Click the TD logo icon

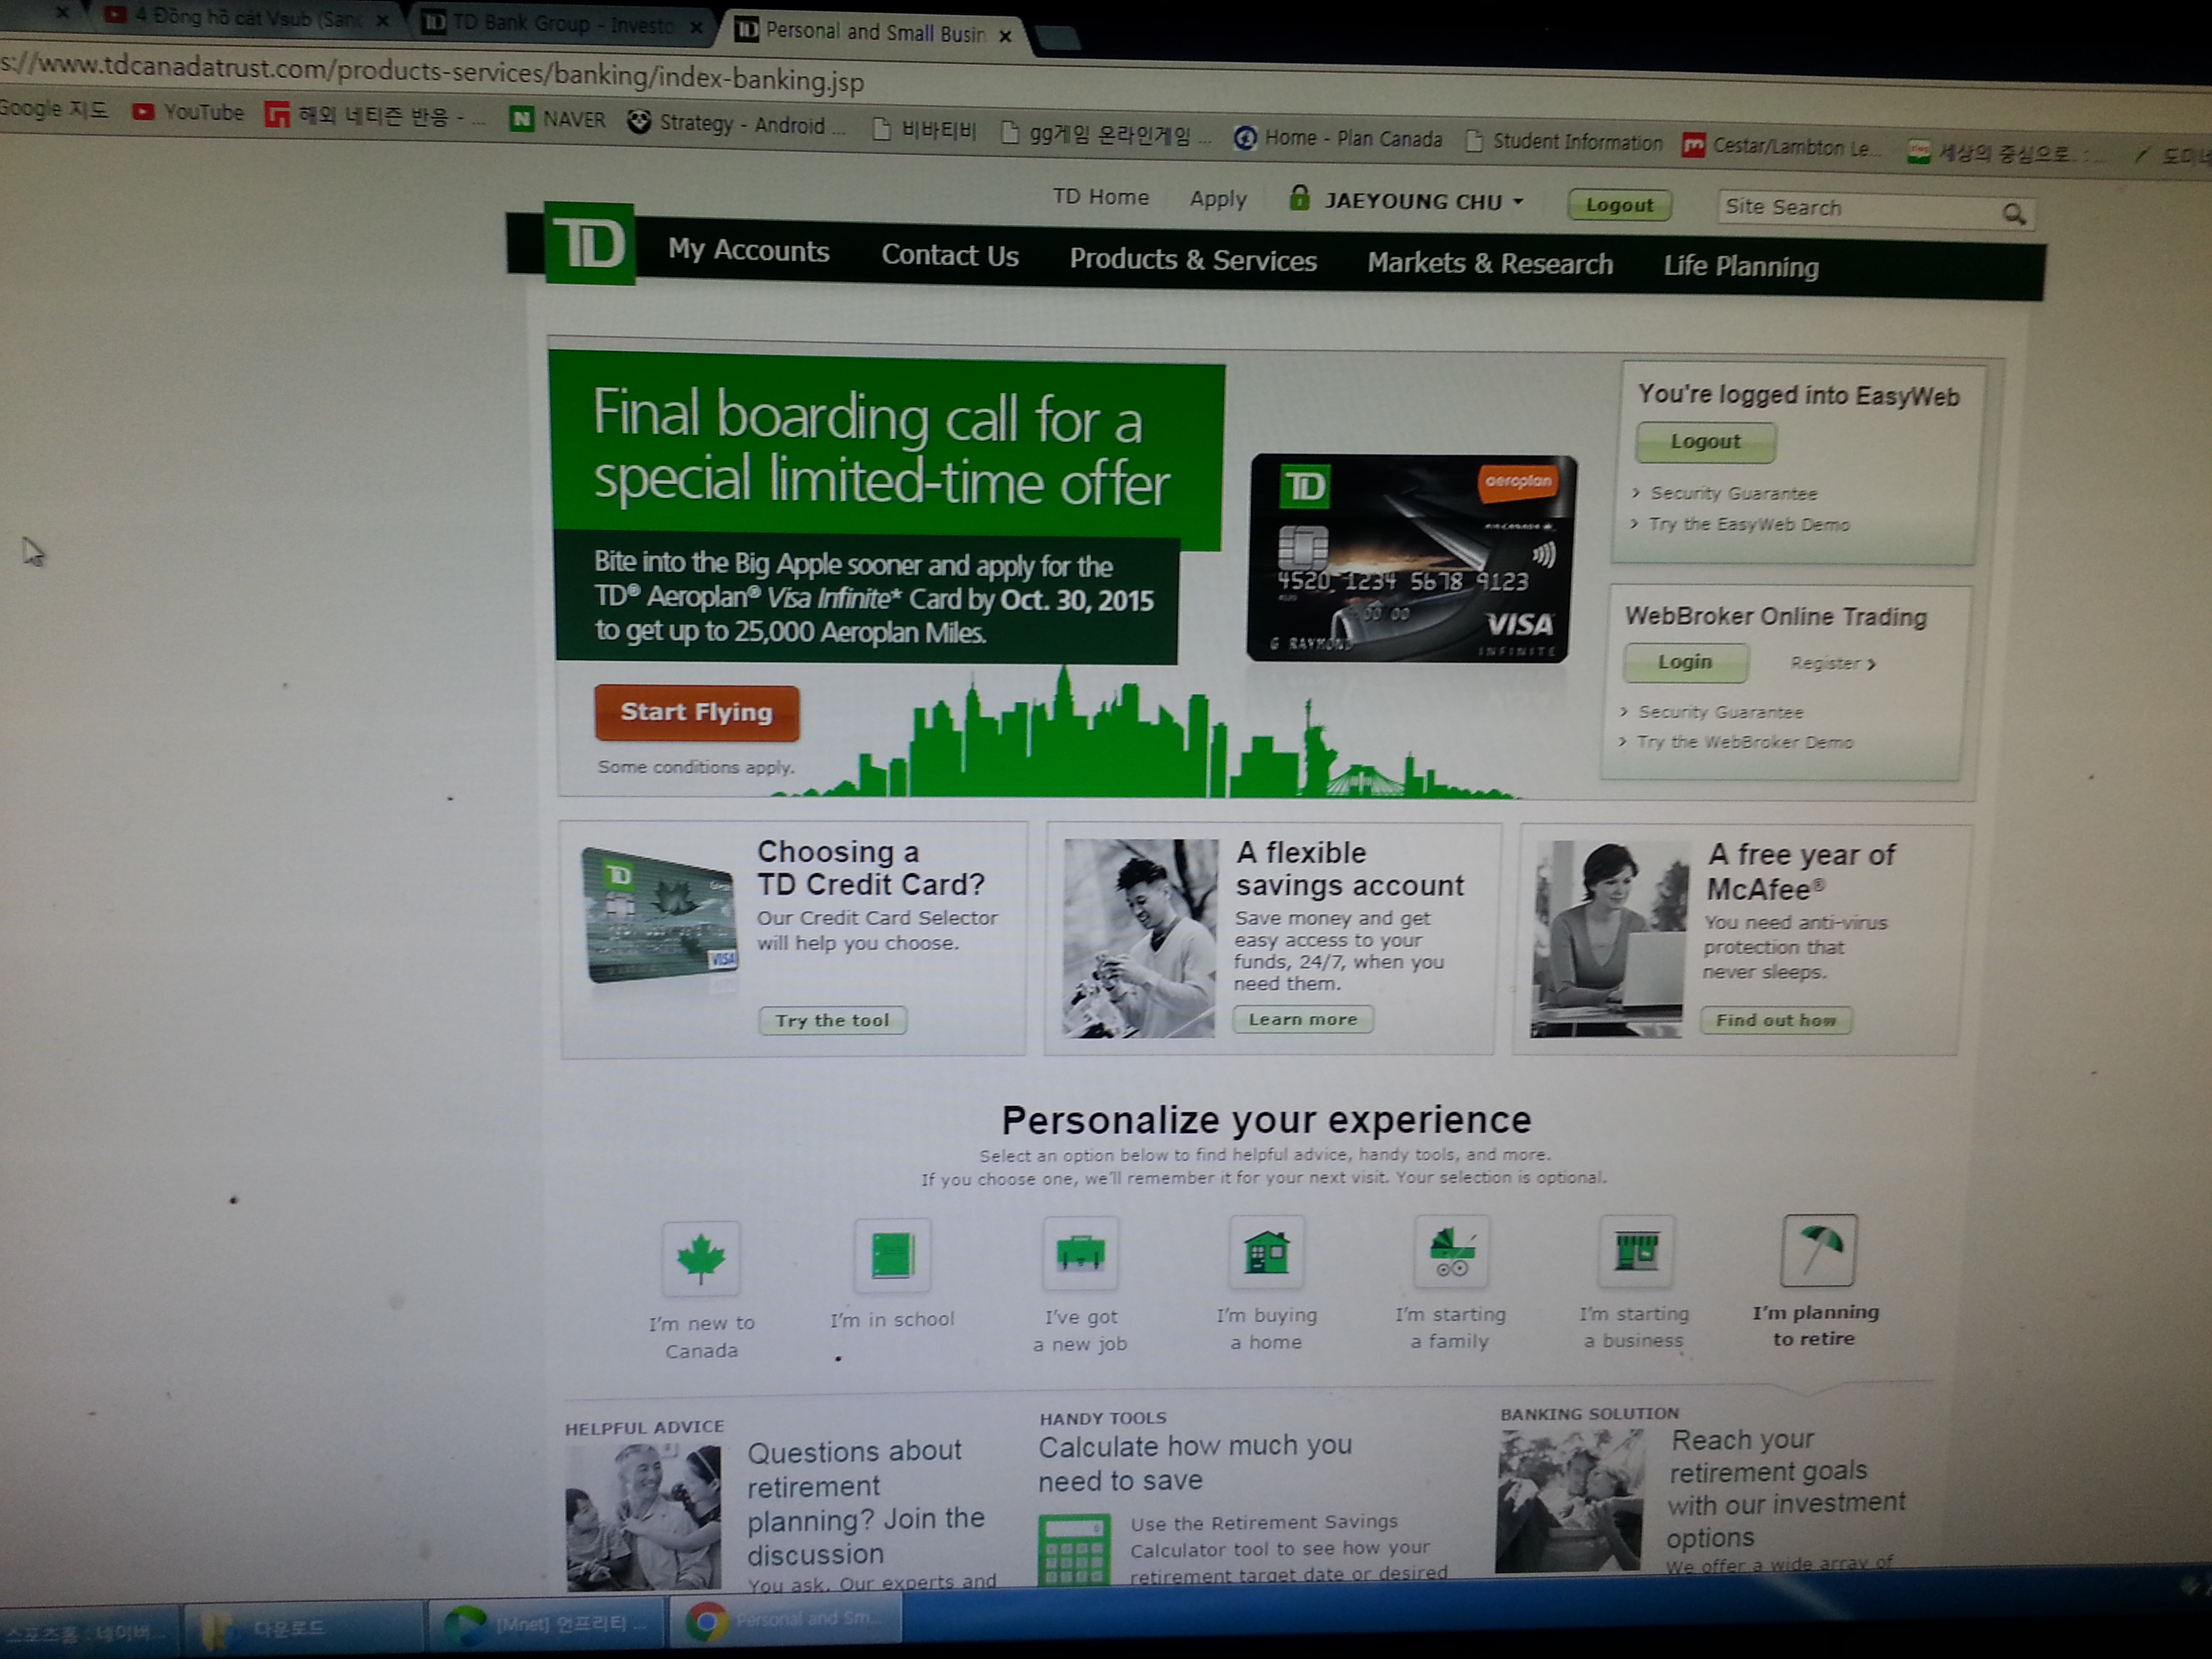(589, 243)
